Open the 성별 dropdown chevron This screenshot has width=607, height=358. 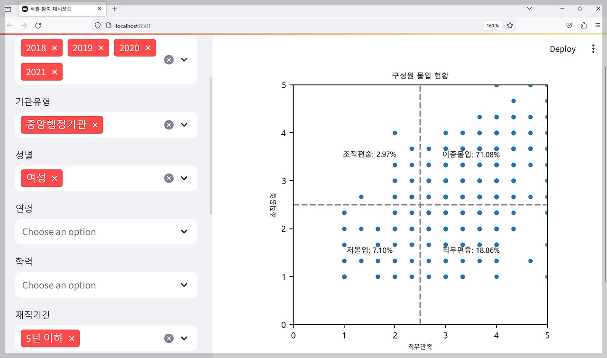click(184, 178)
